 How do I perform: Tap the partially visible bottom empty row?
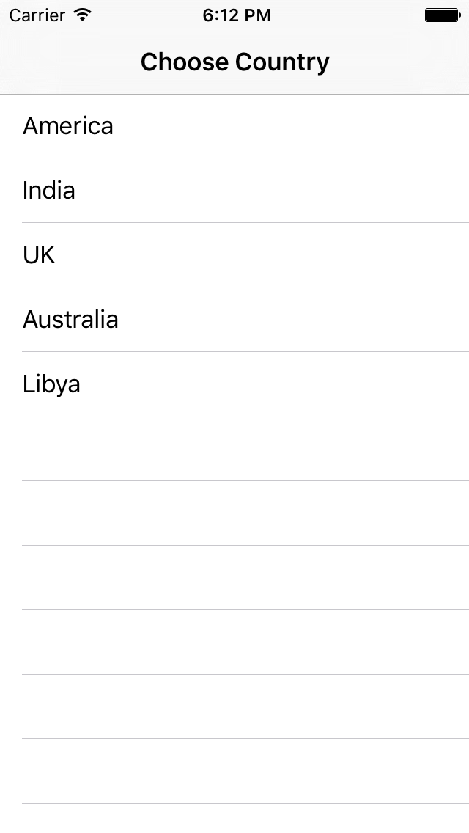tap(234, 818)
